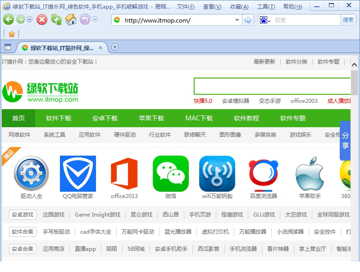
Task: Select the 软件教程 navigation tab
Action: click(246, 118)
